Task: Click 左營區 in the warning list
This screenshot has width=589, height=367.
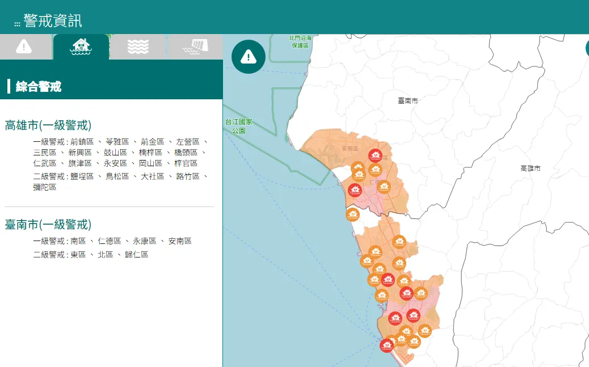Action: (188, 142)
